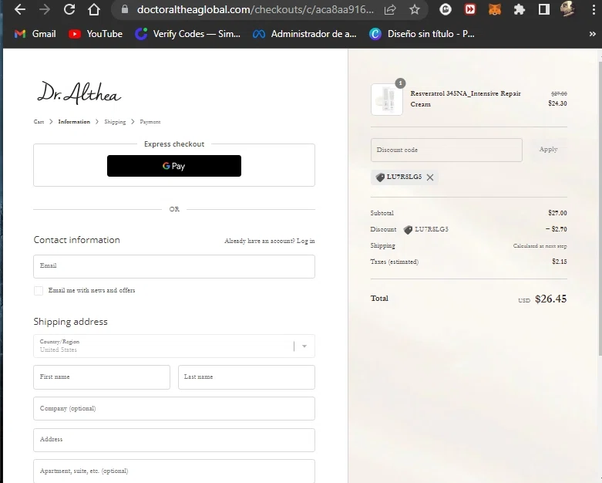The height and width of the screenshot is (483, 602).
Task: Open the Verify Codes bookmark
Action: [188, 34]
